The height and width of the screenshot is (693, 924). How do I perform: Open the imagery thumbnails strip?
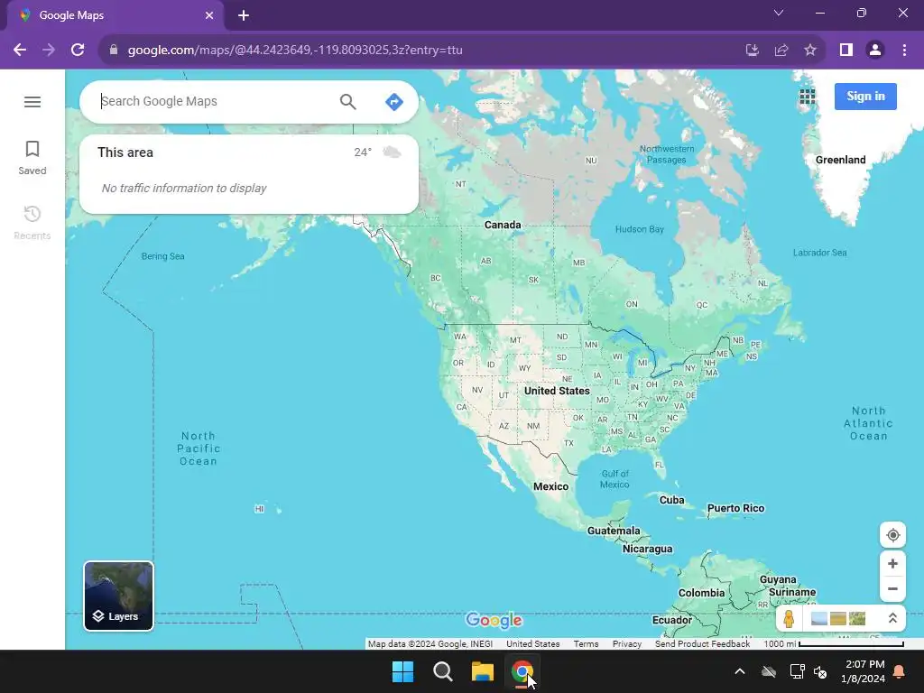coord(838,618)
